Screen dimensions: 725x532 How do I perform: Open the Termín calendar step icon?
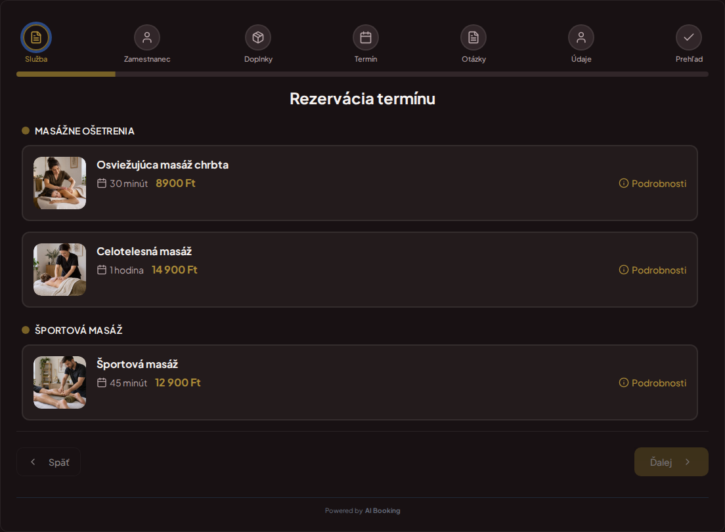point(366,37)
